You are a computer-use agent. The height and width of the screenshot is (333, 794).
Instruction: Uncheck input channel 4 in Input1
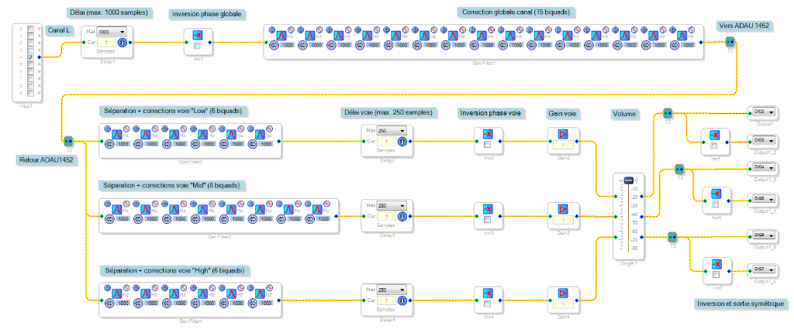coord(30,57)
